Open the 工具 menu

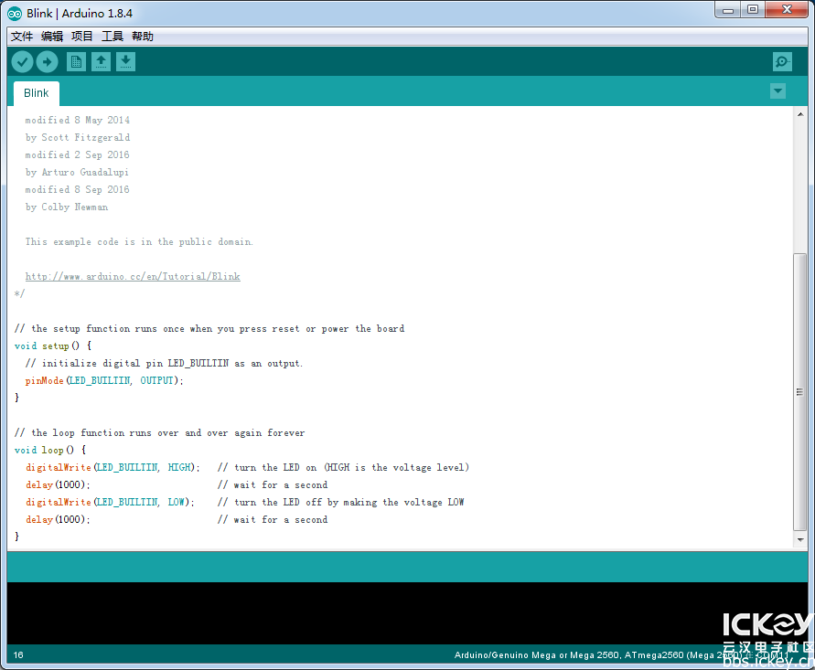pos(113,37)
